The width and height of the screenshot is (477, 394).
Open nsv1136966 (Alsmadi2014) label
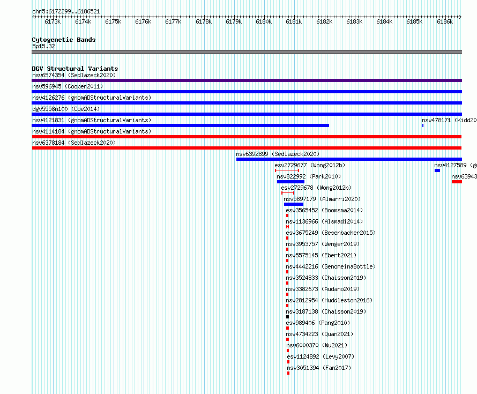[324, 221]
